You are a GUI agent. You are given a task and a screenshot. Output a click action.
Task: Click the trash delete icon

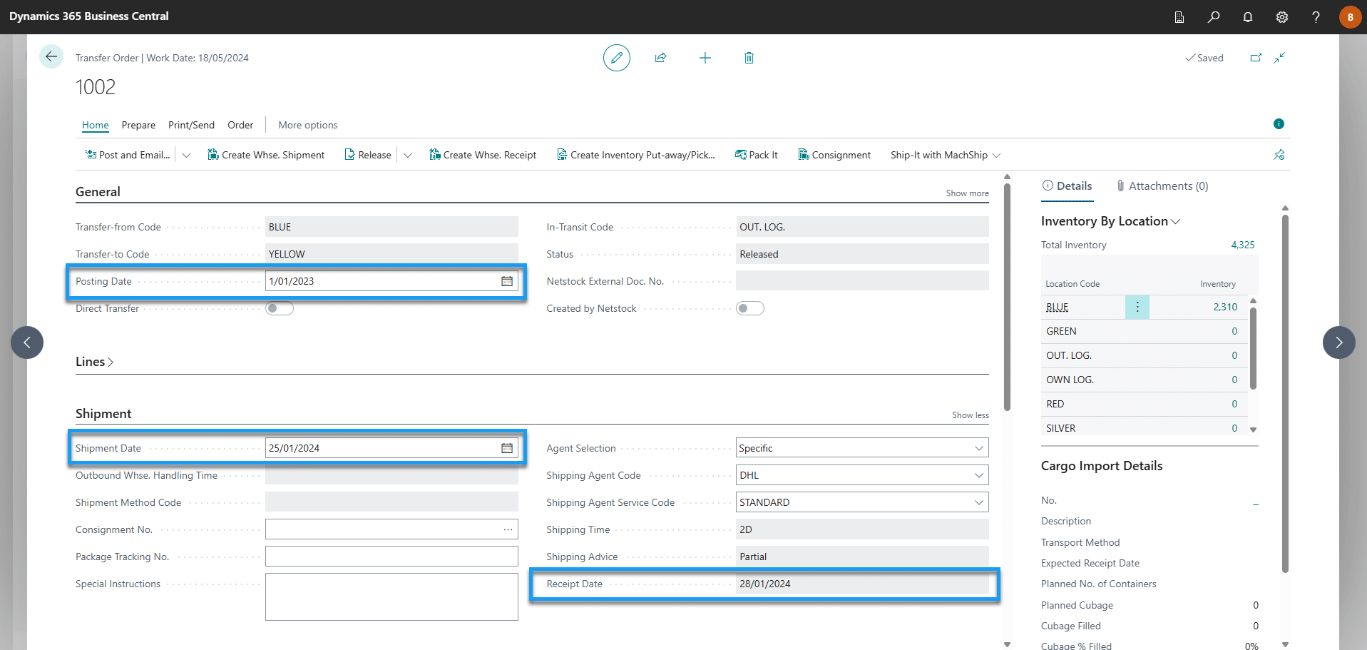coord(749,58)
